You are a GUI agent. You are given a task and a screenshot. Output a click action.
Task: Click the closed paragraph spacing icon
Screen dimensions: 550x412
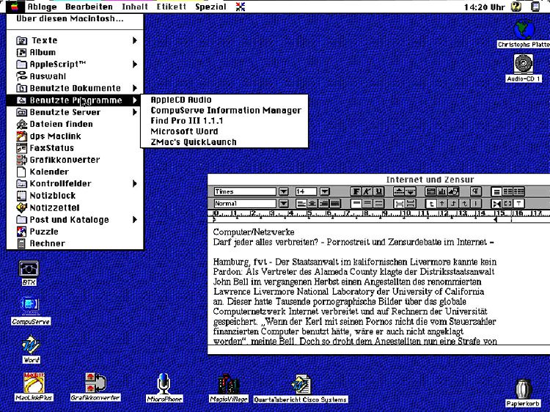(x=399, y=203)
